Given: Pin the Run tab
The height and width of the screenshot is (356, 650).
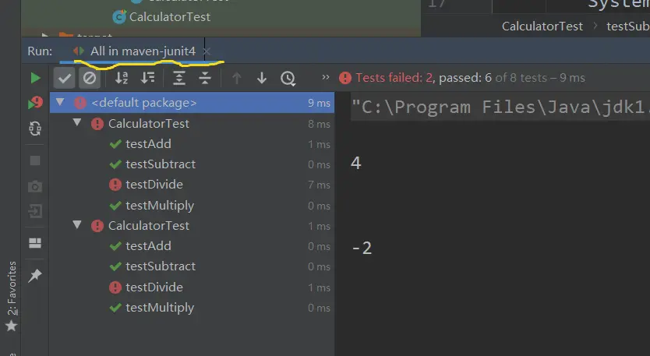Looking at the screenshot, I should (35, 276).
